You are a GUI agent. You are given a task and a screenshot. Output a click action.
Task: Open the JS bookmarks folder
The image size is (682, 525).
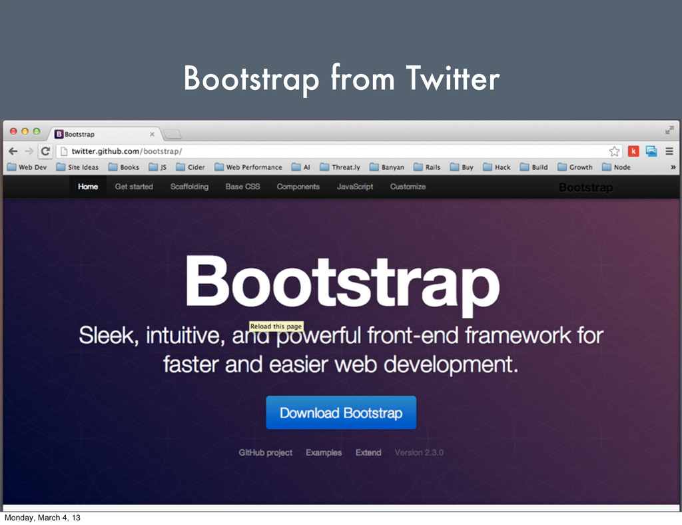157,167
